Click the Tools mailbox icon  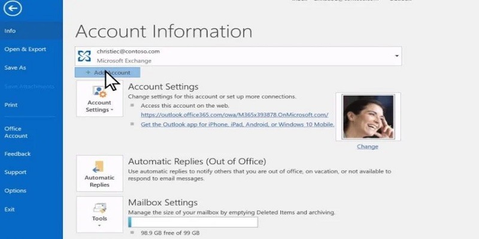tap(99, 208)
